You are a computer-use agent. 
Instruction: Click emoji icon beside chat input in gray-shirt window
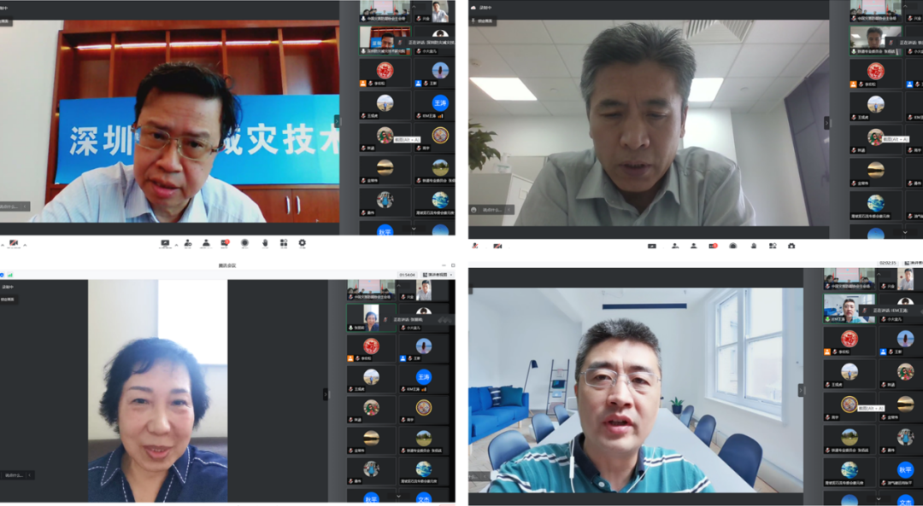pos(473,210)
